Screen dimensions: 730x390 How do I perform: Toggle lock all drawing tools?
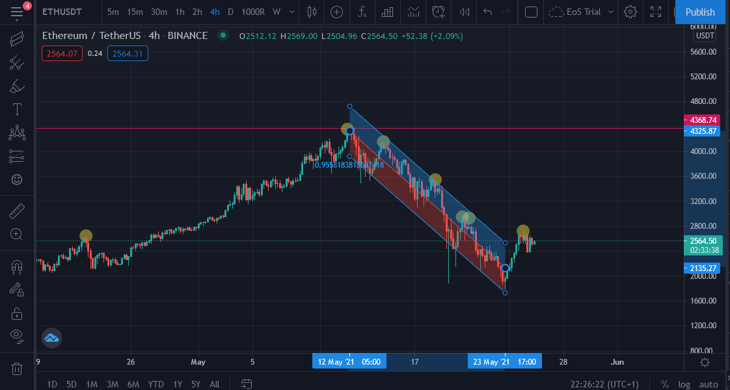(x=17, y=314)
